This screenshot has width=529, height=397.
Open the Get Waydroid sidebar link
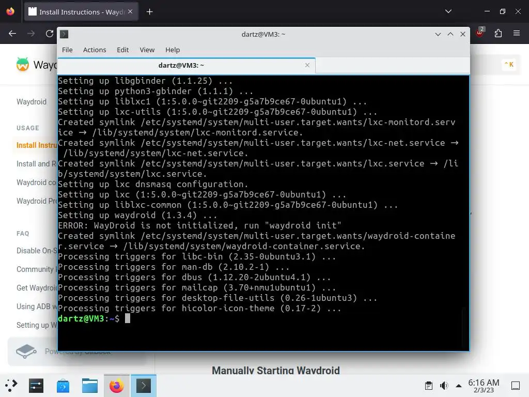pyautogui.click(x=37, y=287)
